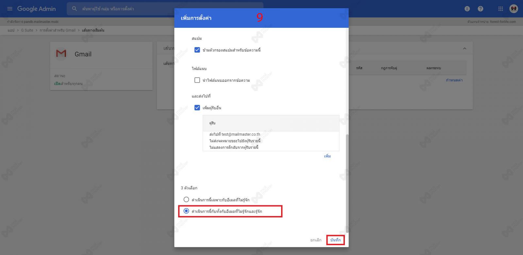The height and width of the screenshot is (255, 523).
Task: Open Gmail settings breadcrumb link
Action: [x=58, y=30]
